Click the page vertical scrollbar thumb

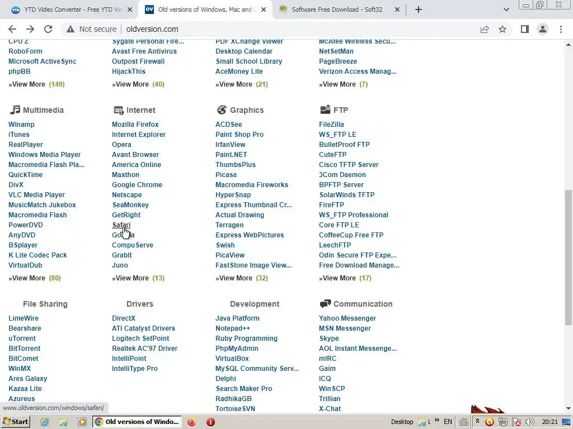click(x=569, y=257)
